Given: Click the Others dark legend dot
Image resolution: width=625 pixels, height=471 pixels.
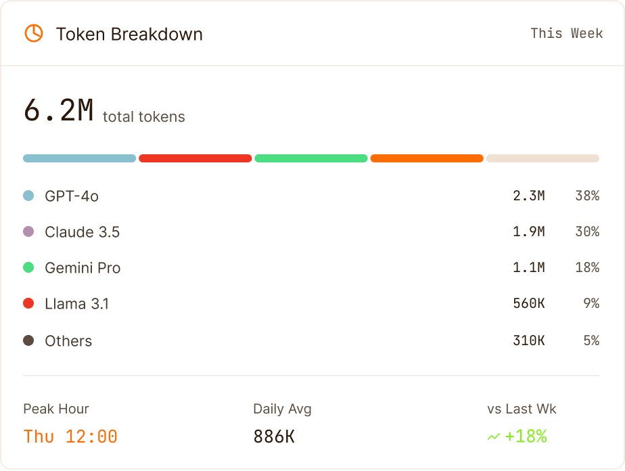Looking at the screenshot, I should 28,340.
